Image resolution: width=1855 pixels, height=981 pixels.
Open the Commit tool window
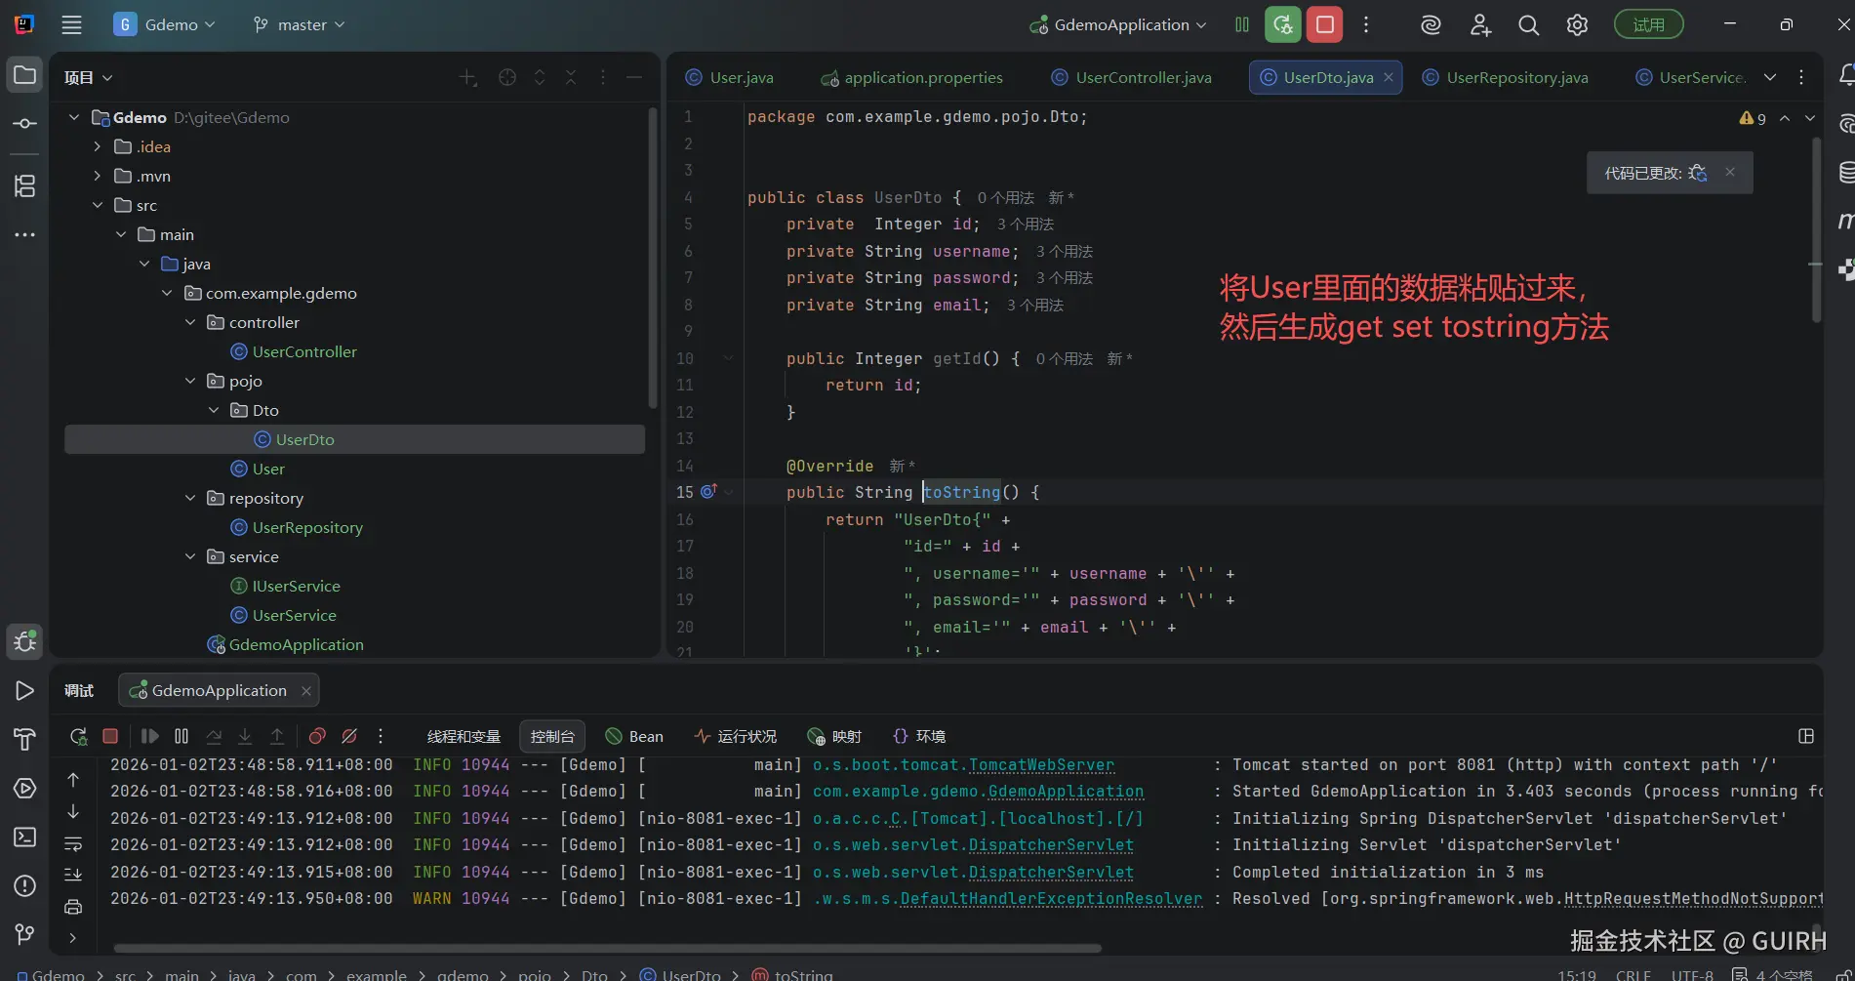[25, 124]
